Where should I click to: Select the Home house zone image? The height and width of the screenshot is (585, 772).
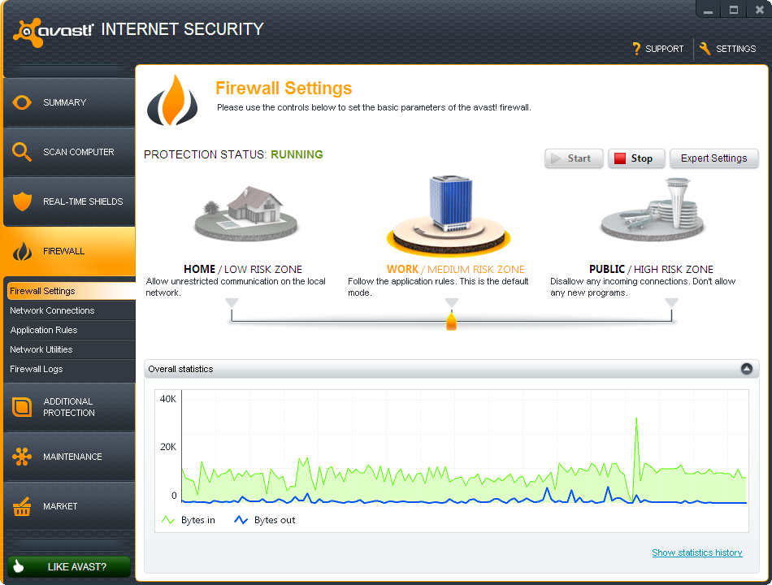(245, 214)
